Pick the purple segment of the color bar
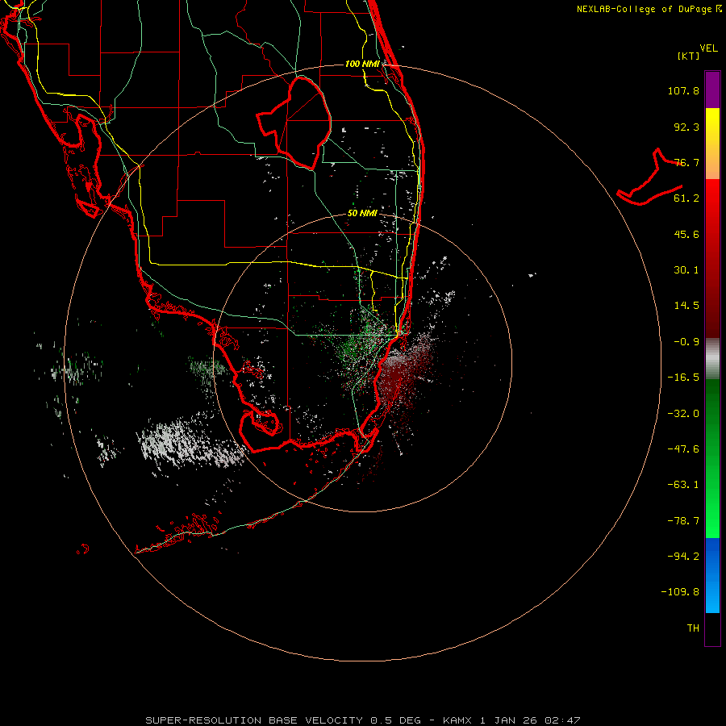 [712, 90]
